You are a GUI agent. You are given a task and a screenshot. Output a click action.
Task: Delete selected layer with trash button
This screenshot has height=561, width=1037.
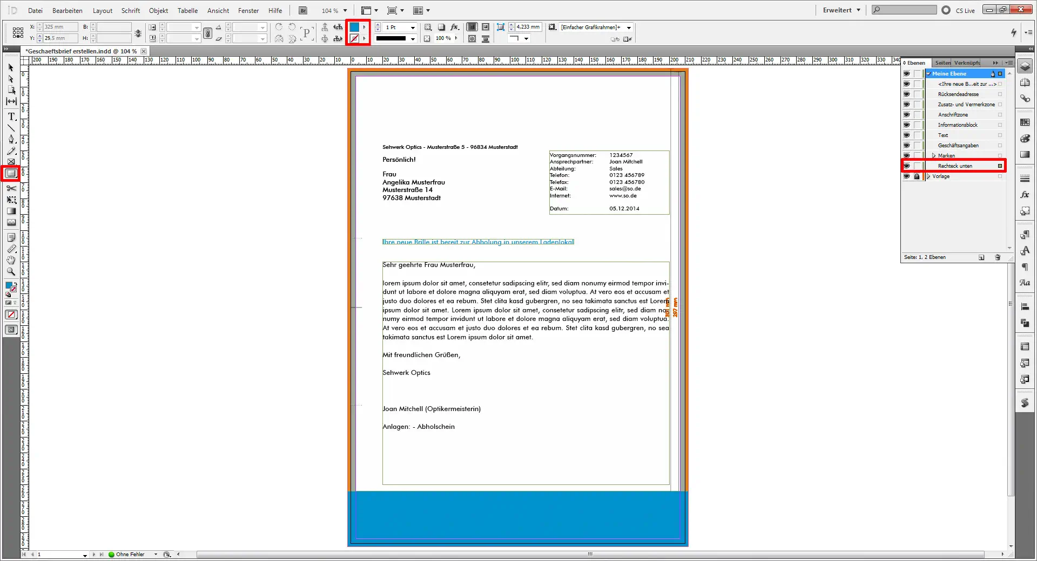click(997, 257)
